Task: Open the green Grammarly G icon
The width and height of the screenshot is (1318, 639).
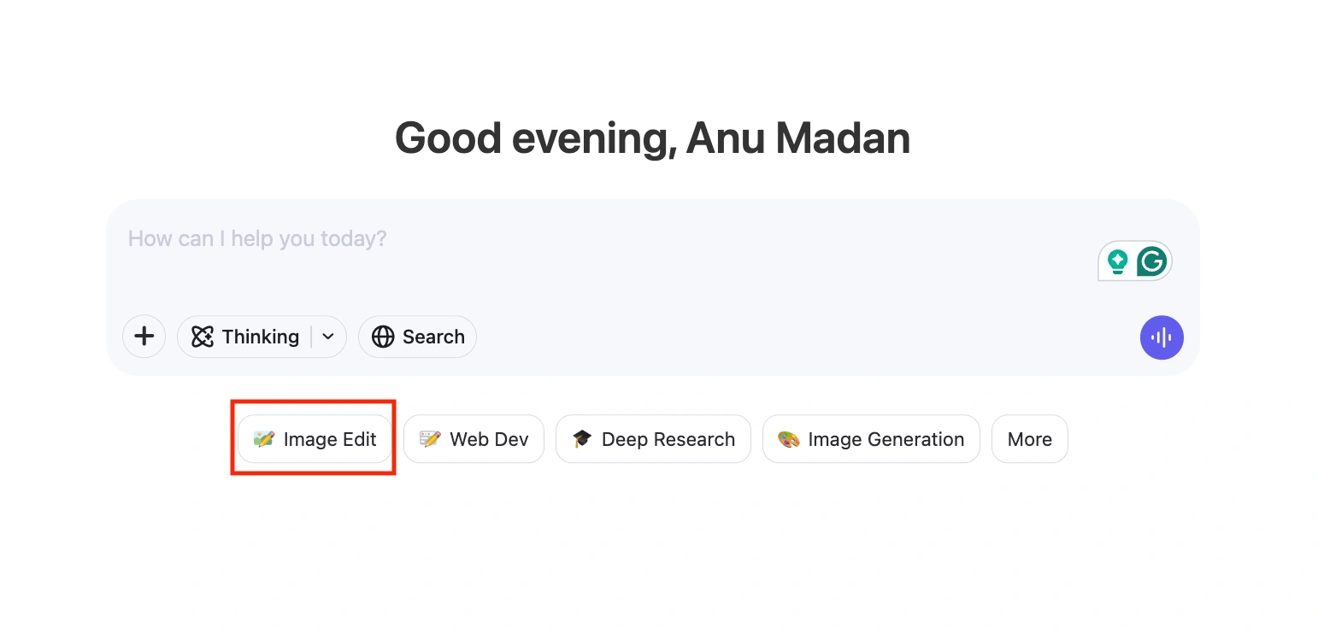Action: (x=1152, y=261)
